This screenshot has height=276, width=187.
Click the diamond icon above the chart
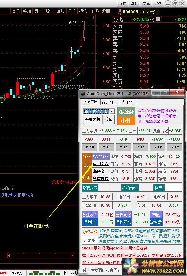tap(86, 17)
